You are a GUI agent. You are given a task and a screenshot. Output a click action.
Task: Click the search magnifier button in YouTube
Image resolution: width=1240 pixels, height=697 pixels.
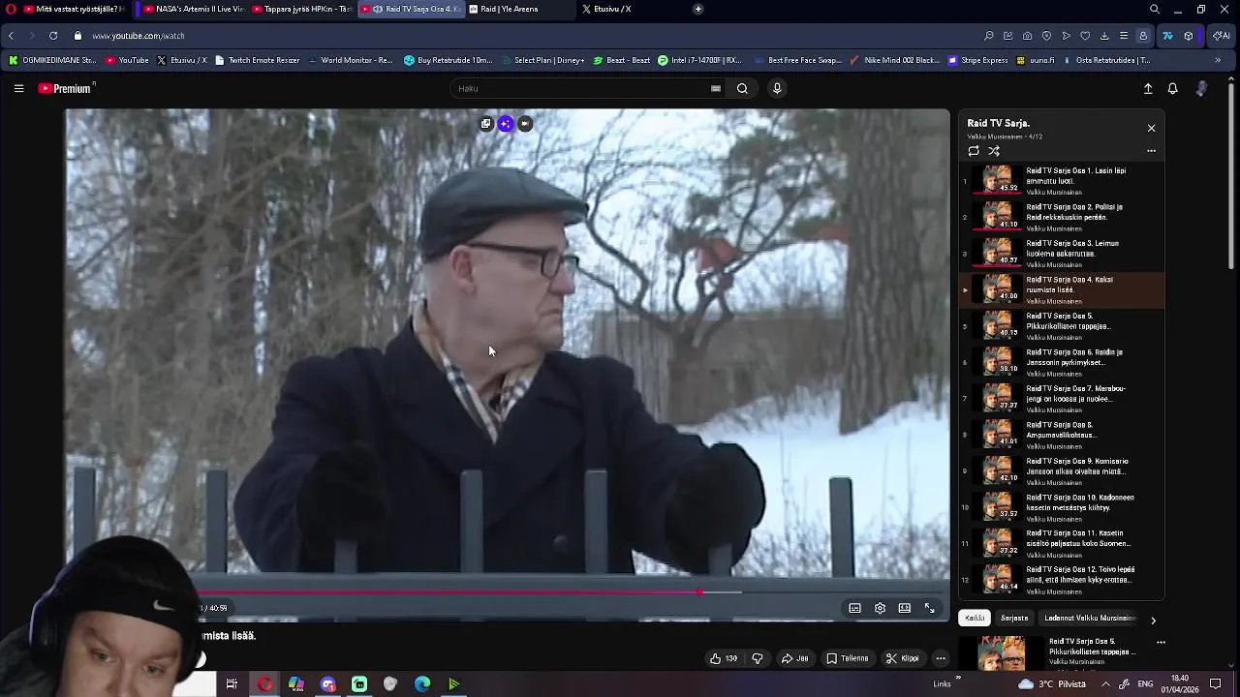tap(742, 88)
